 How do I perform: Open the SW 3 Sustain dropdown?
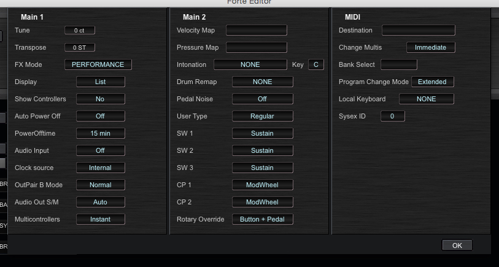[x=263, y=168]
